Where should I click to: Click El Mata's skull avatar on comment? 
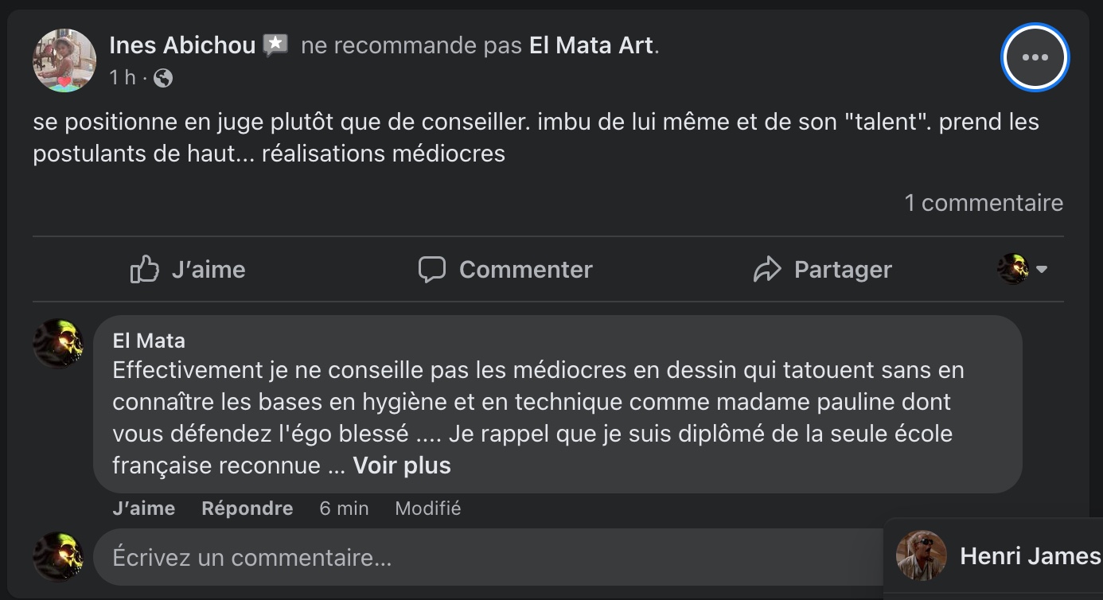coord(58,343)
